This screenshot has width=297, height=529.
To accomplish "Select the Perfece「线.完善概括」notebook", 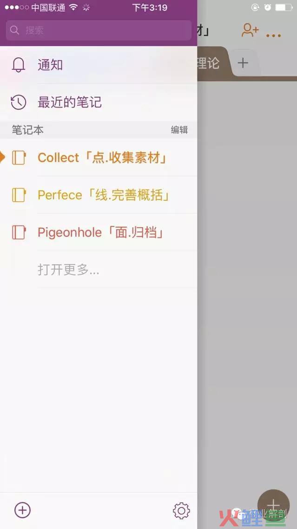I will point(99,195).
